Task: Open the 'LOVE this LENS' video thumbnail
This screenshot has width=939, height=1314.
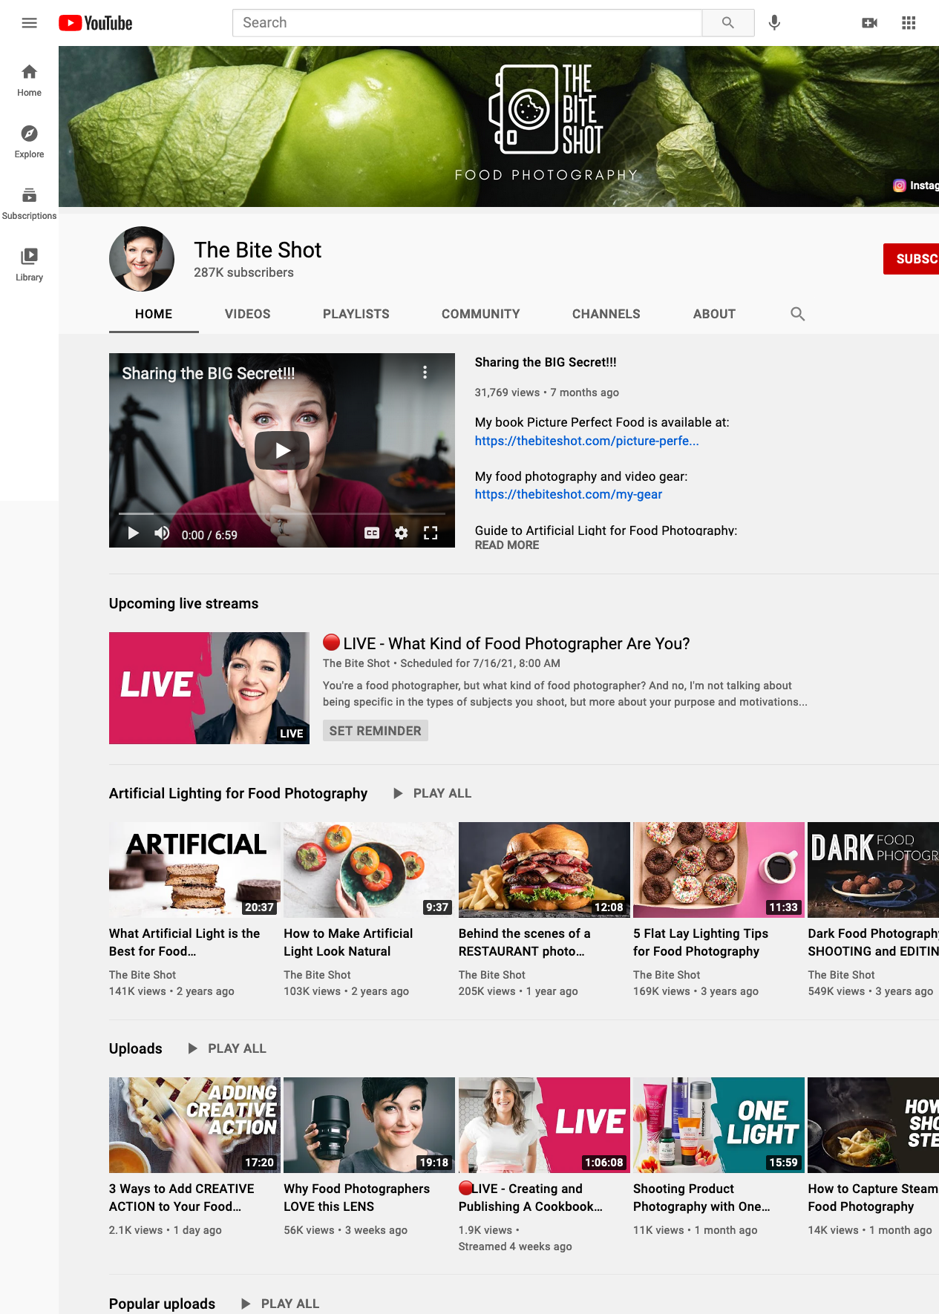Action: [x=370, y=1125]
